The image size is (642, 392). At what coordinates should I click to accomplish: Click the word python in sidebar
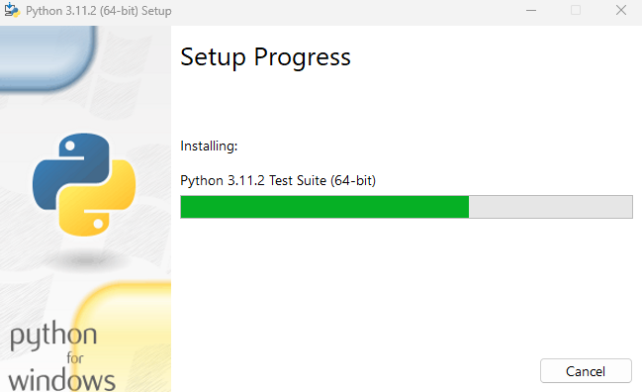pyautogui.click(x=53, y=336)
